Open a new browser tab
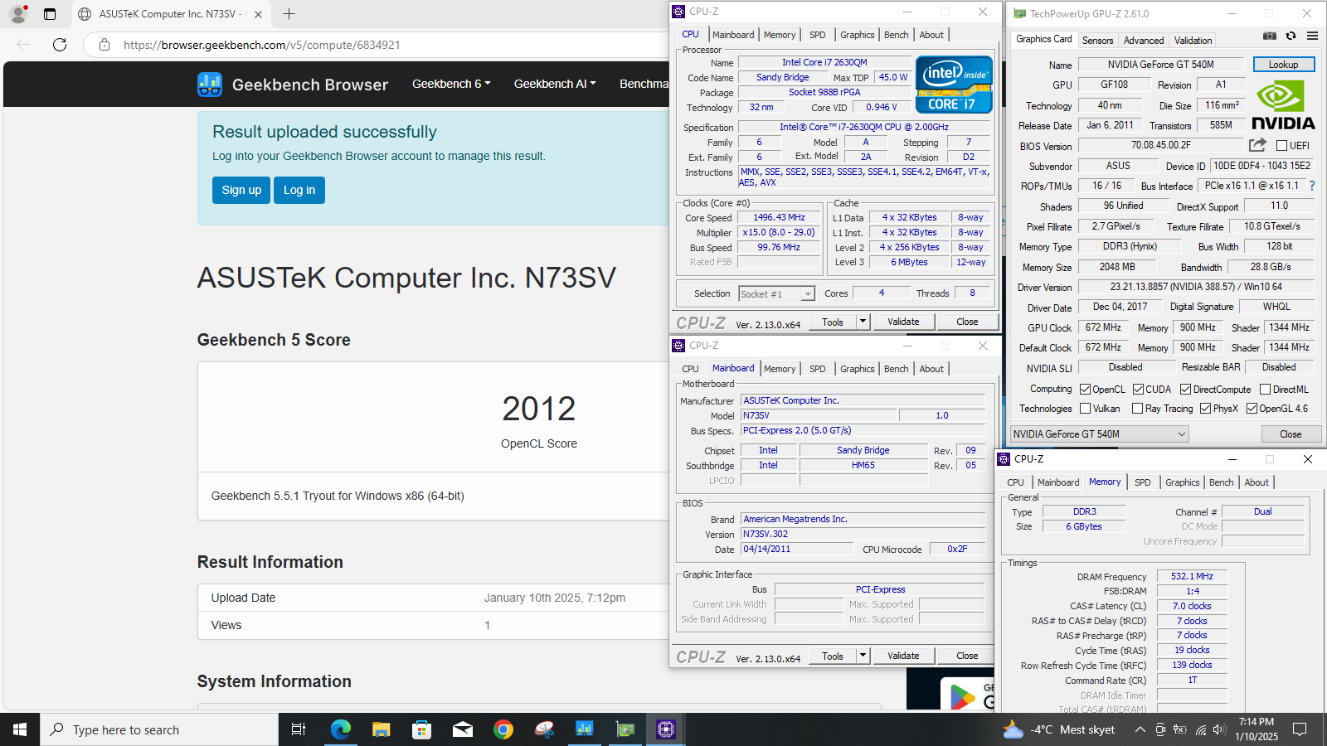Screen dimensions: 1327x746 (x=289, y=14)
